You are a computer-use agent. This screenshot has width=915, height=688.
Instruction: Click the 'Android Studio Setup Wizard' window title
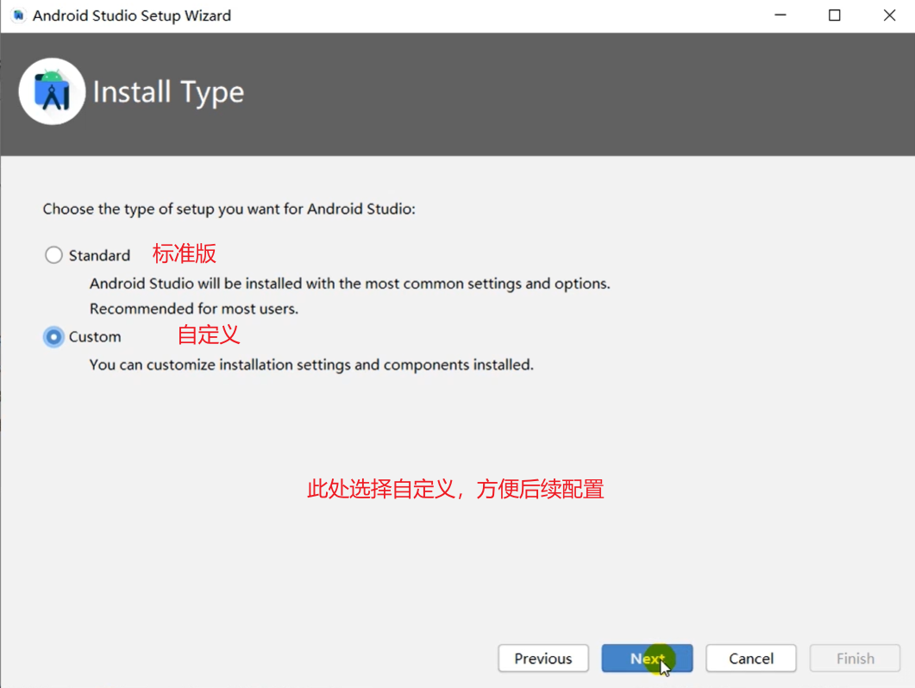click(x=132, y=16)
